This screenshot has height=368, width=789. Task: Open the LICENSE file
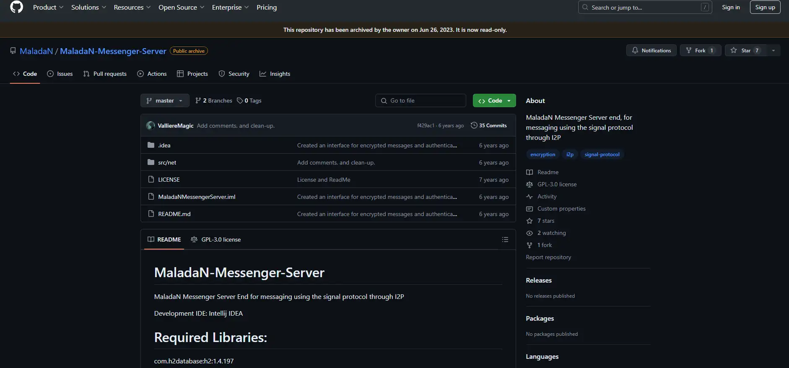pyautogui.click(x=169, y=180)
